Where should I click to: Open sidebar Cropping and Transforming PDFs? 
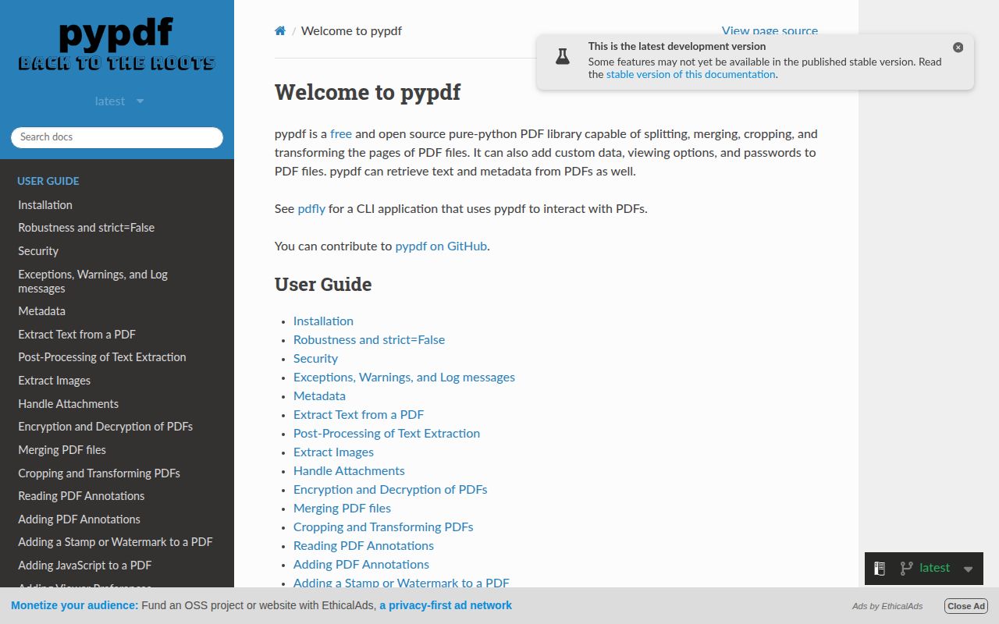pos(99,473)
